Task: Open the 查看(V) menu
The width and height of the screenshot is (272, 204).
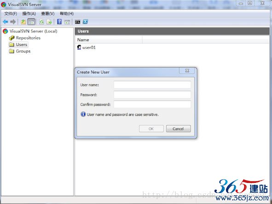Action: 48,14
